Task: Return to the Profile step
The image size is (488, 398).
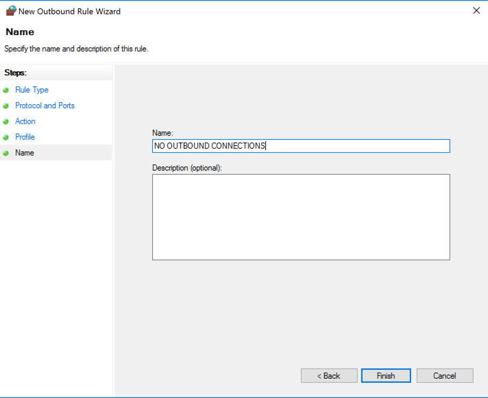Action: [x=25, y=137]
